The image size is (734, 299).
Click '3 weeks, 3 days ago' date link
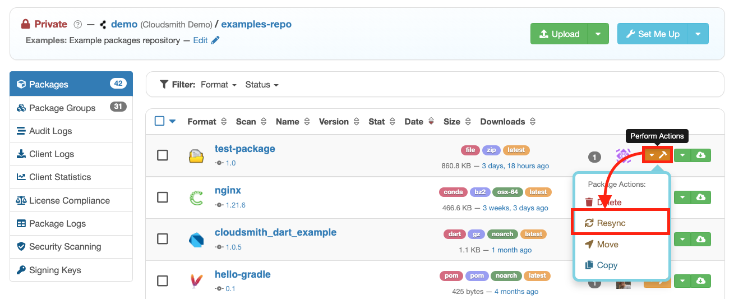[515, 208]
